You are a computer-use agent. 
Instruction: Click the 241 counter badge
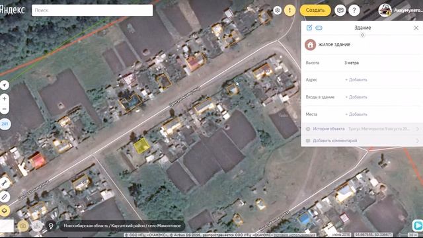pyautogui.click(x=5, y=124)
